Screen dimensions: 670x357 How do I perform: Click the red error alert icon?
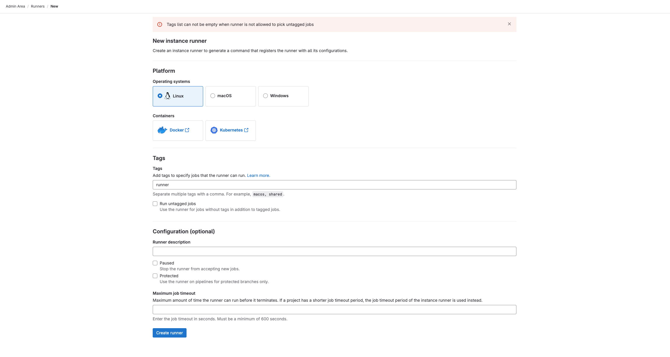click(x=160, y=24)
